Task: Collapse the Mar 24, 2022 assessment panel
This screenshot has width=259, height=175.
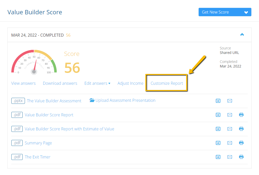Action: (x=242, y=35)
